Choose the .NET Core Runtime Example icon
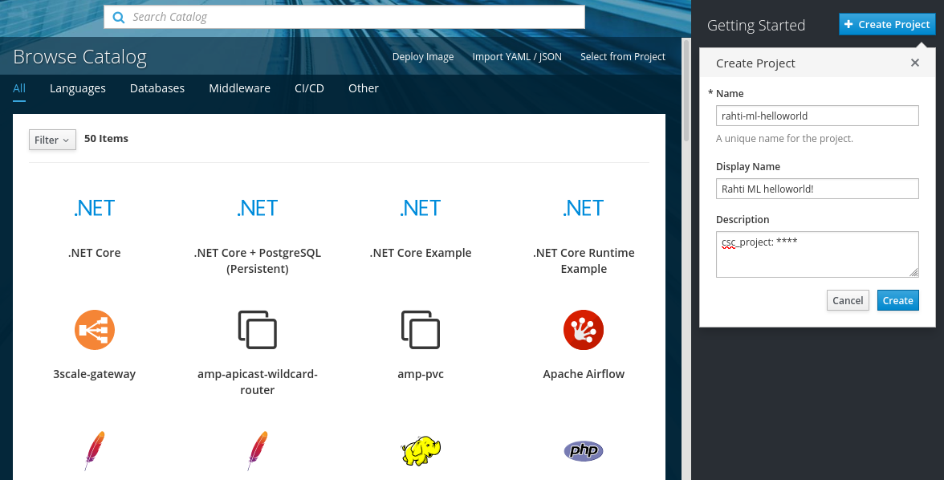 point(584,209)
